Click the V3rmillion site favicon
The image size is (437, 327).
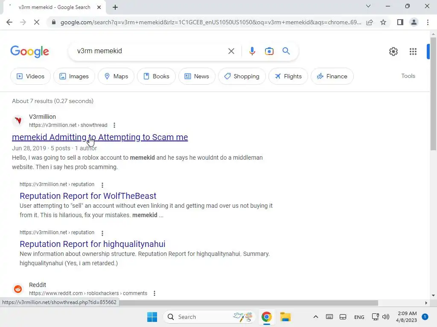click(x=18, y=120)
